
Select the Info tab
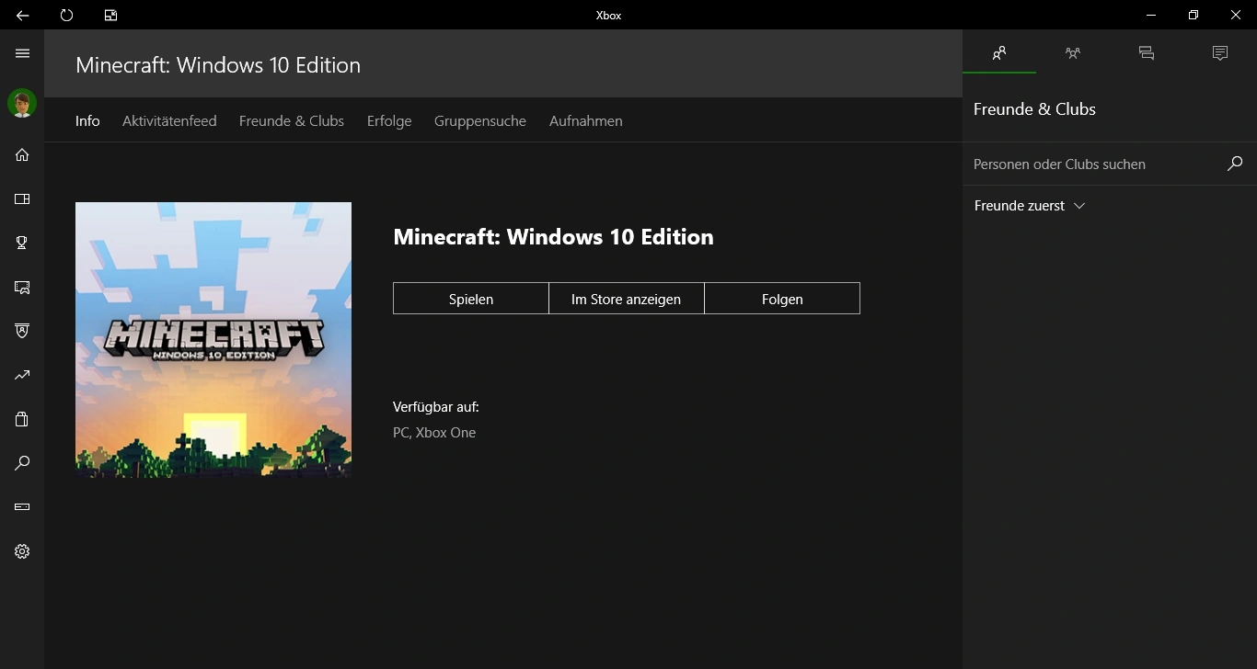87,120
